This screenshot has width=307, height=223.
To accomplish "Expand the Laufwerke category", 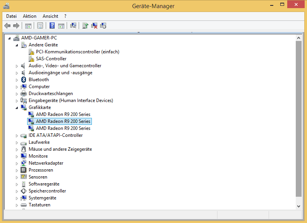I will (x=17, y=143).
